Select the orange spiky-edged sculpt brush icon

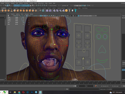point(21,11)
